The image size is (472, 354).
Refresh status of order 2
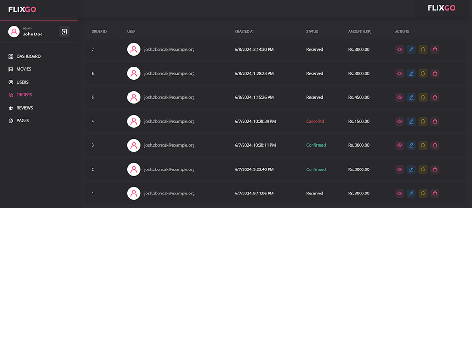pos(423,169)
